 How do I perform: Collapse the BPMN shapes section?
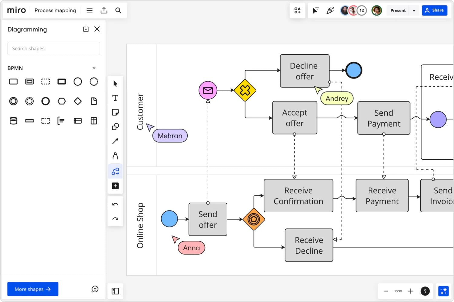coord(94,68)
